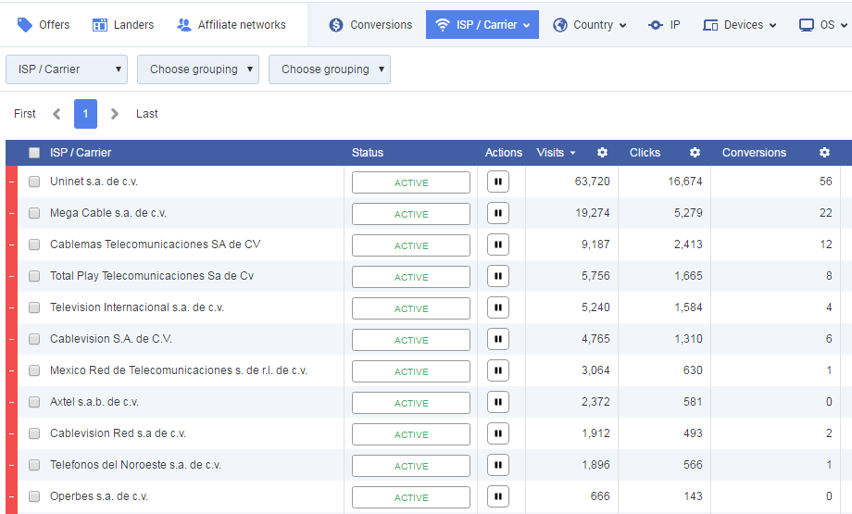Check the Operbes s.a. de c.v. row

click(34, 496)
